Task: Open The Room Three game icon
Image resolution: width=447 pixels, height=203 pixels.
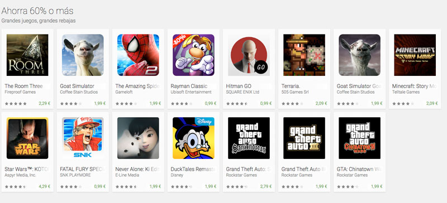Action: [x=27, y=55]
